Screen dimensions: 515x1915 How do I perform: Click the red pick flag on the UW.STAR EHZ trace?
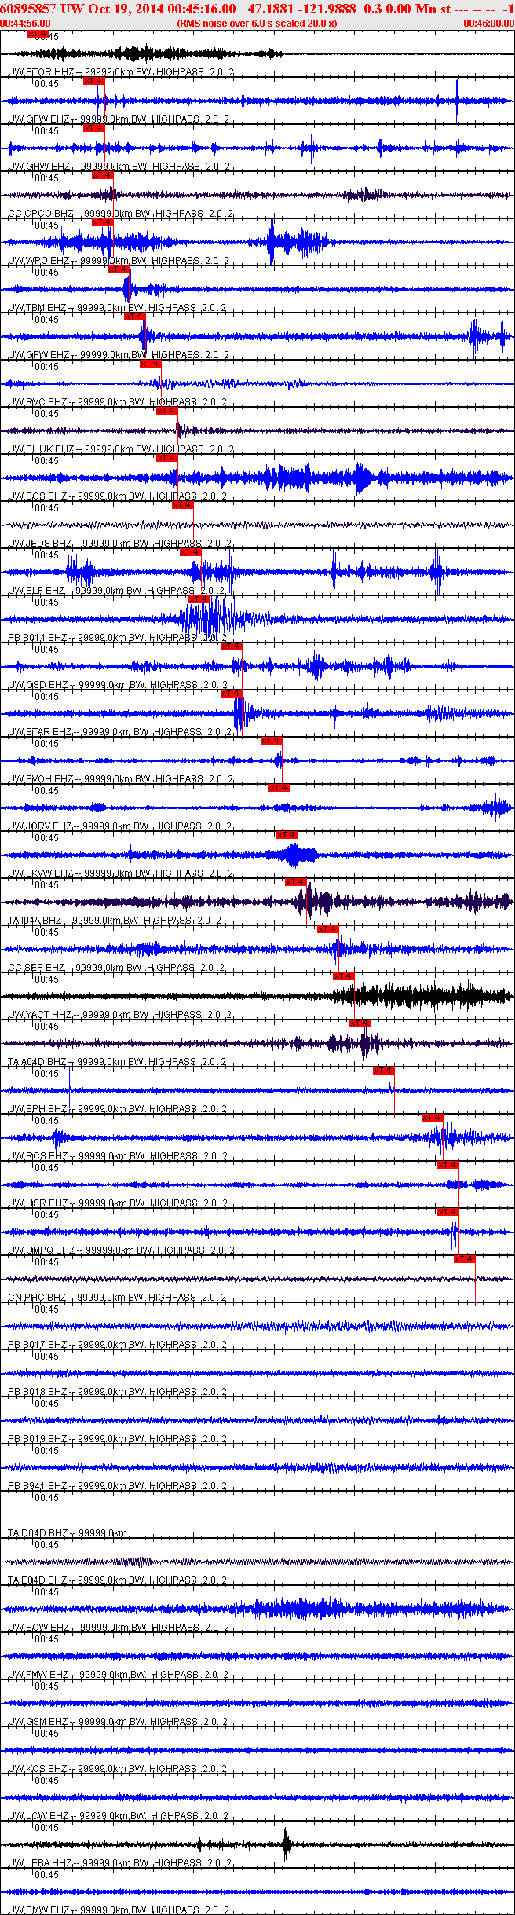tap(232, 694)
